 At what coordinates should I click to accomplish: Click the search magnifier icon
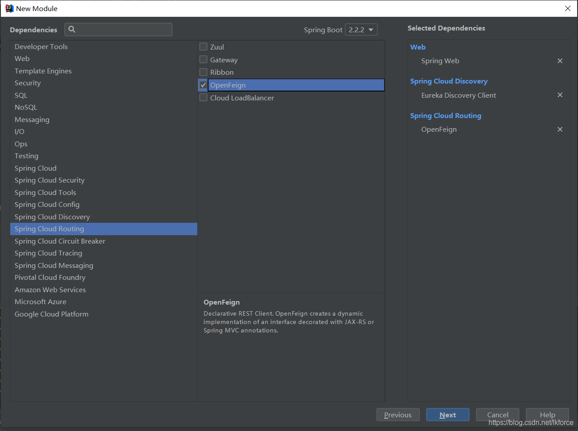coord(72,29)
